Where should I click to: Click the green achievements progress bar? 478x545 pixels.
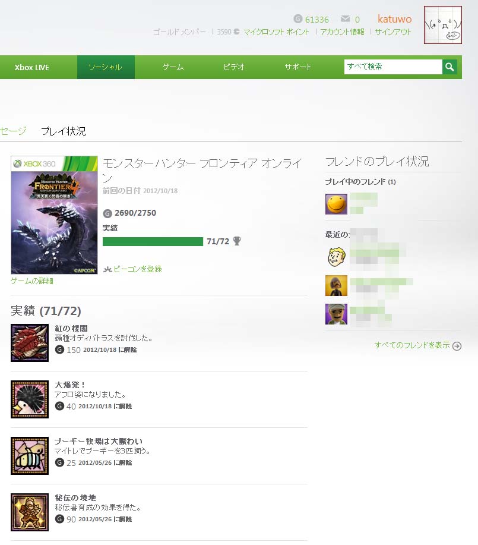click(x=153, y=241)
